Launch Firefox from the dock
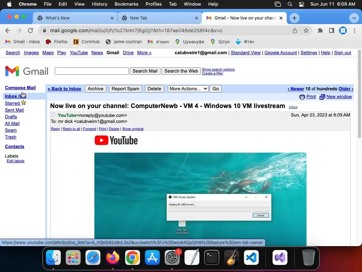This screenshot has width=362, height=272. [x=113, y=257]
